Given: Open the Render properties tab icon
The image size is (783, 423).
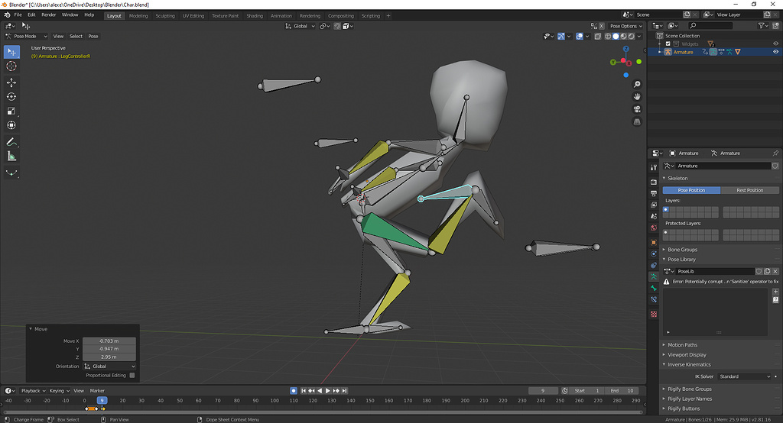Looking at the screenshot, I should click(654, 182).
